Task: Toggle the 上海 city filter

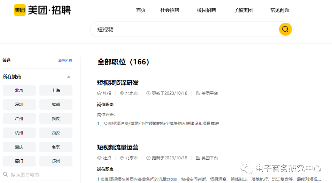Action: (x=56, y=90)
